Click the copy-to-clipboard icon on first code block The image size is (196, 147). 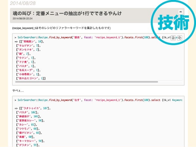click(x=180, y=38)
